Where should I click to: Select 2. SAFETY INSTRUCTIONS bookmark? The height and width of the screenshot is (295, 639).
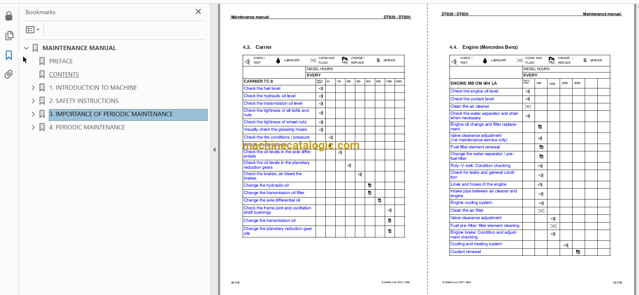tap(84, 101)
